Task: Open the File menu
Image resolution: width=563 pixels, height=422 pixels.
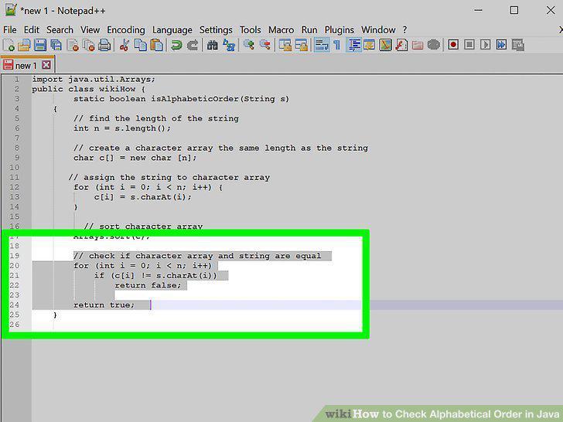Action: (x=10, y=30)
